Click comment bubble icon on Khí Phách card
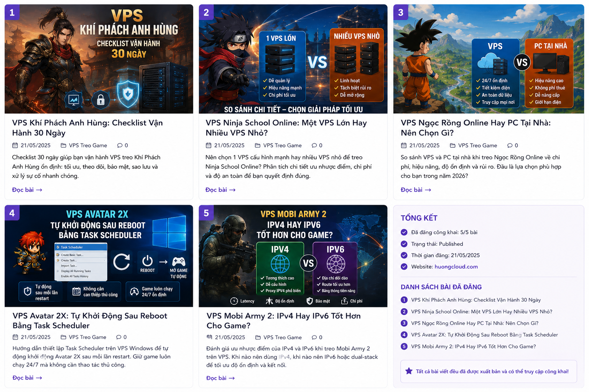This screenshot has height=392, width=589. pyautogui.click(x=120, y=145)
